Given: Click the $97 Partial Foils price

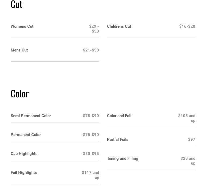Looking at the screenshot, I should click(192, 140).
